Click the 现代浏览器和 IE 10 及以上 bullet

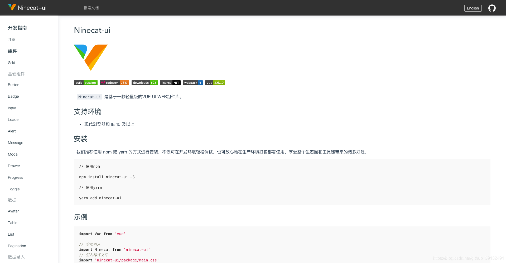pyautogui.click(x=109, y=124)
